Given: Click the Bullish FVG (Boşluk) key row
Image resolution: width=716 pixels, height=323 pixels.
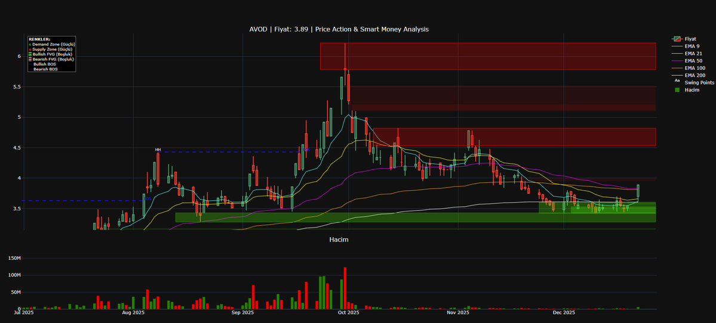Looking at the screenshot, I should [x=51, y=54].
